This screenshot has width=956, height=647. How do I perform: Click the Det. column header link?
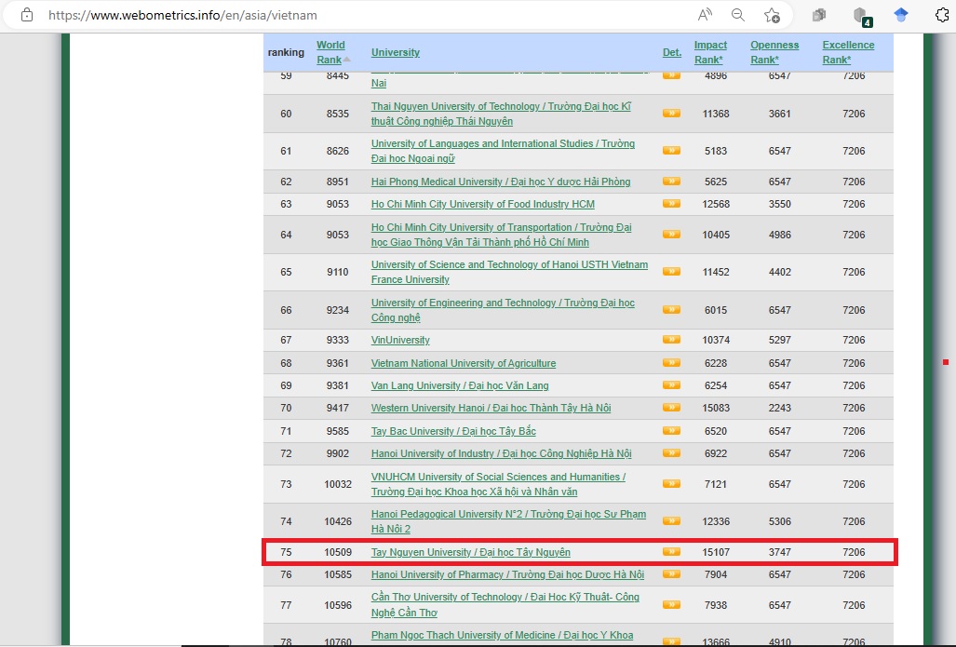pyautogui.click(x=672, y=52)
